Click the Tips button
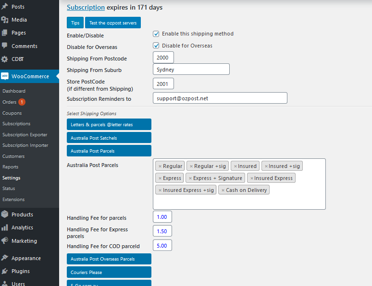 pos(75,23)
